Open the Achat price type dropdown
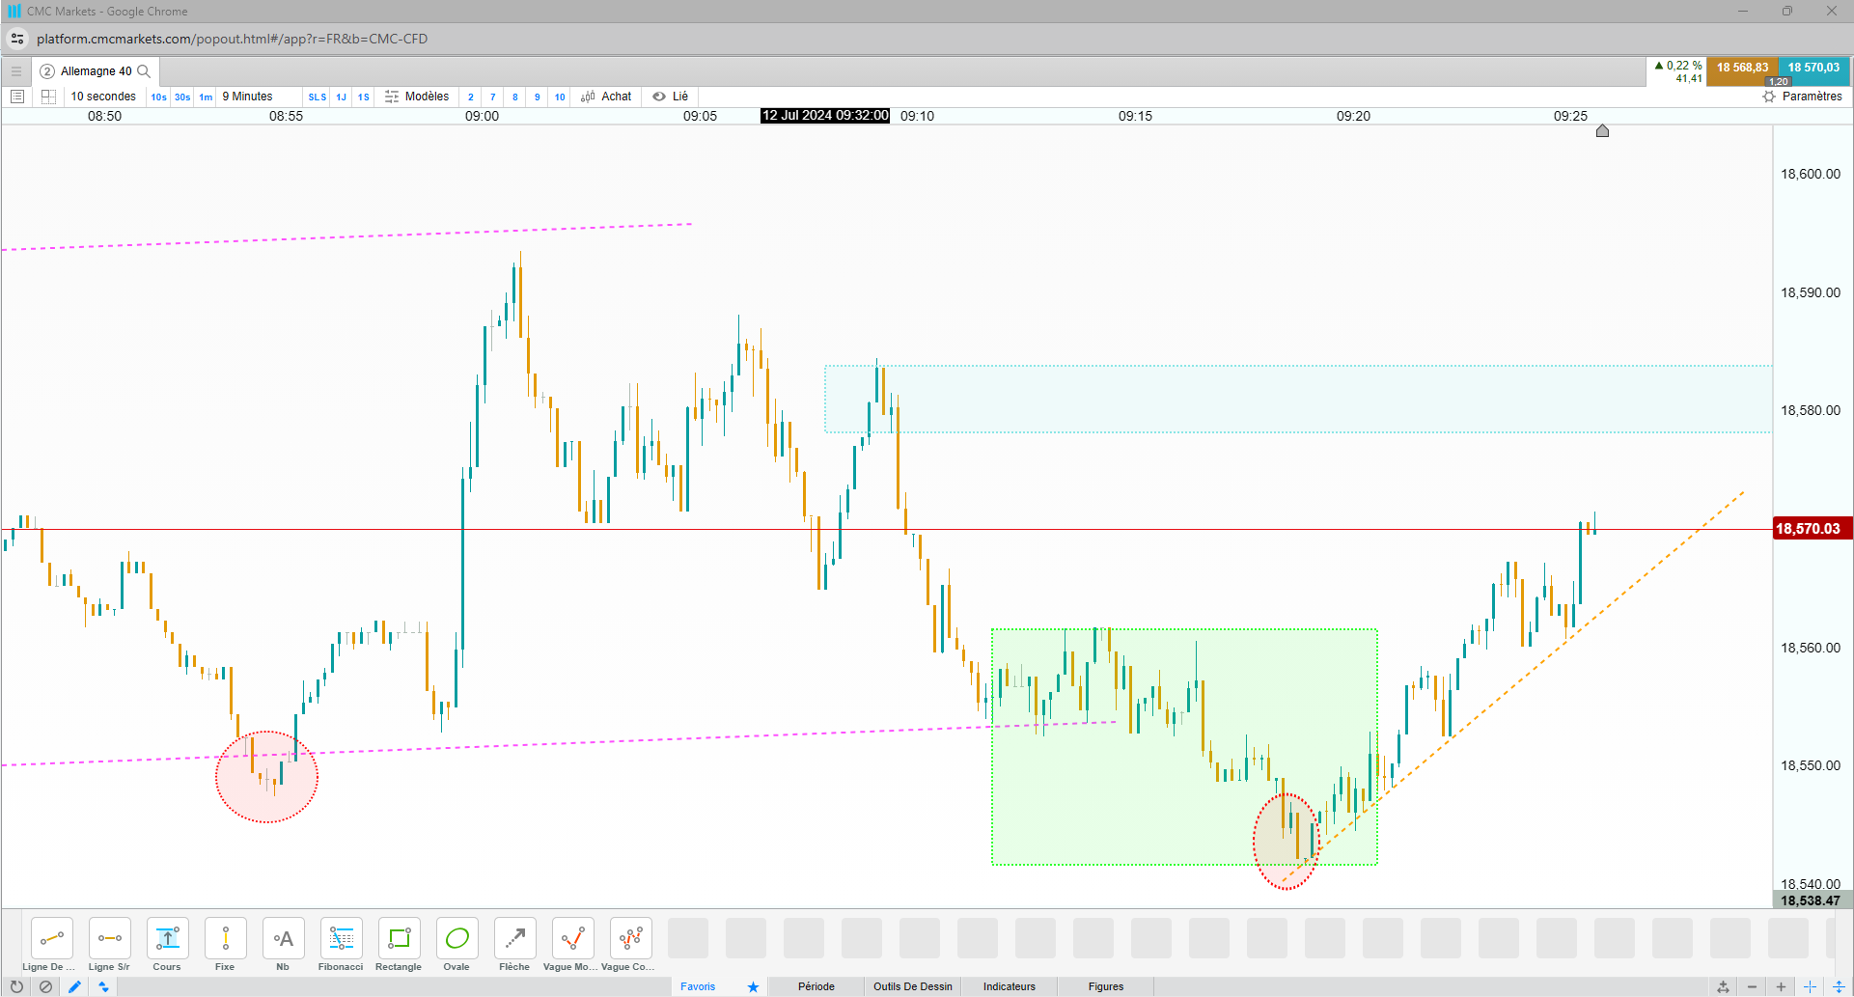This screenshot has height=997, width=1854. 606,97
